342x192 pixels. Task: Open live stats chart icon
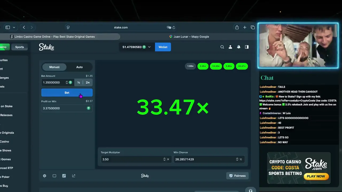(64, 176)
